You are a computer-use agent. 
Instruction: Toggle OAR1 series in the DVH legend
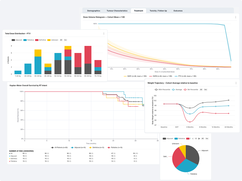(135, 76)
